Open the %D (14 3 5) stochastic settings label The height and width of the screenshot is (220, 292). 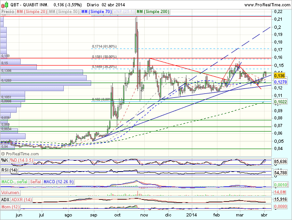(x=22, y=160)
